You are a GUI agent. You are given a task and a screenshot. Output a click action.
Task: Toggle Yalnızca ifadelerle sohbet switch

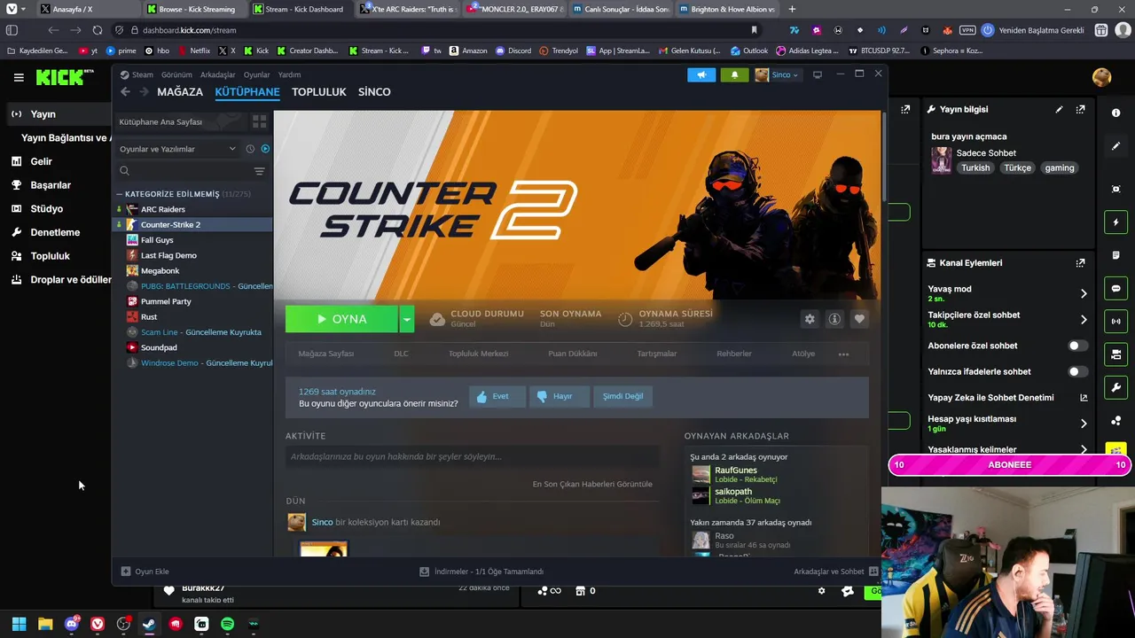(1077, 371)
